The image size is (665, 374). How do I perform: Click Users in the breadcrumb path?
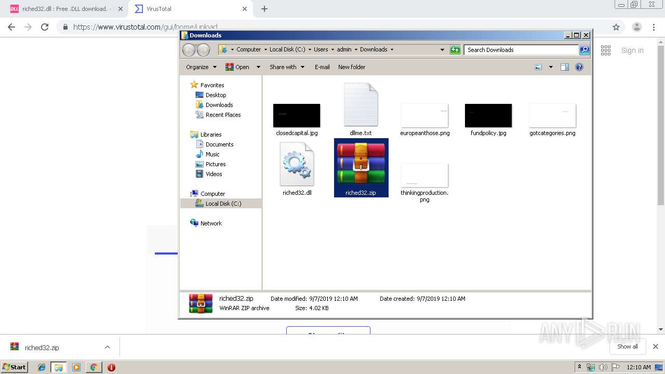point(321,50)
